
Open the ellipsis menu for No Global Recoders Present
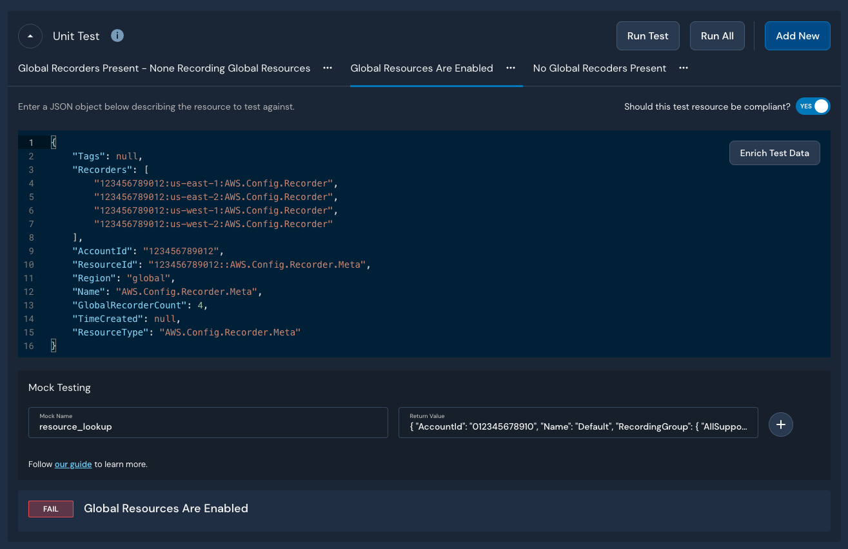(683, 68)
